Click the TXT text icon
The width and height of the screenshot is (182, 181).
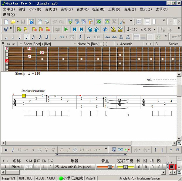pyautogui.click(x=120, y=149)
